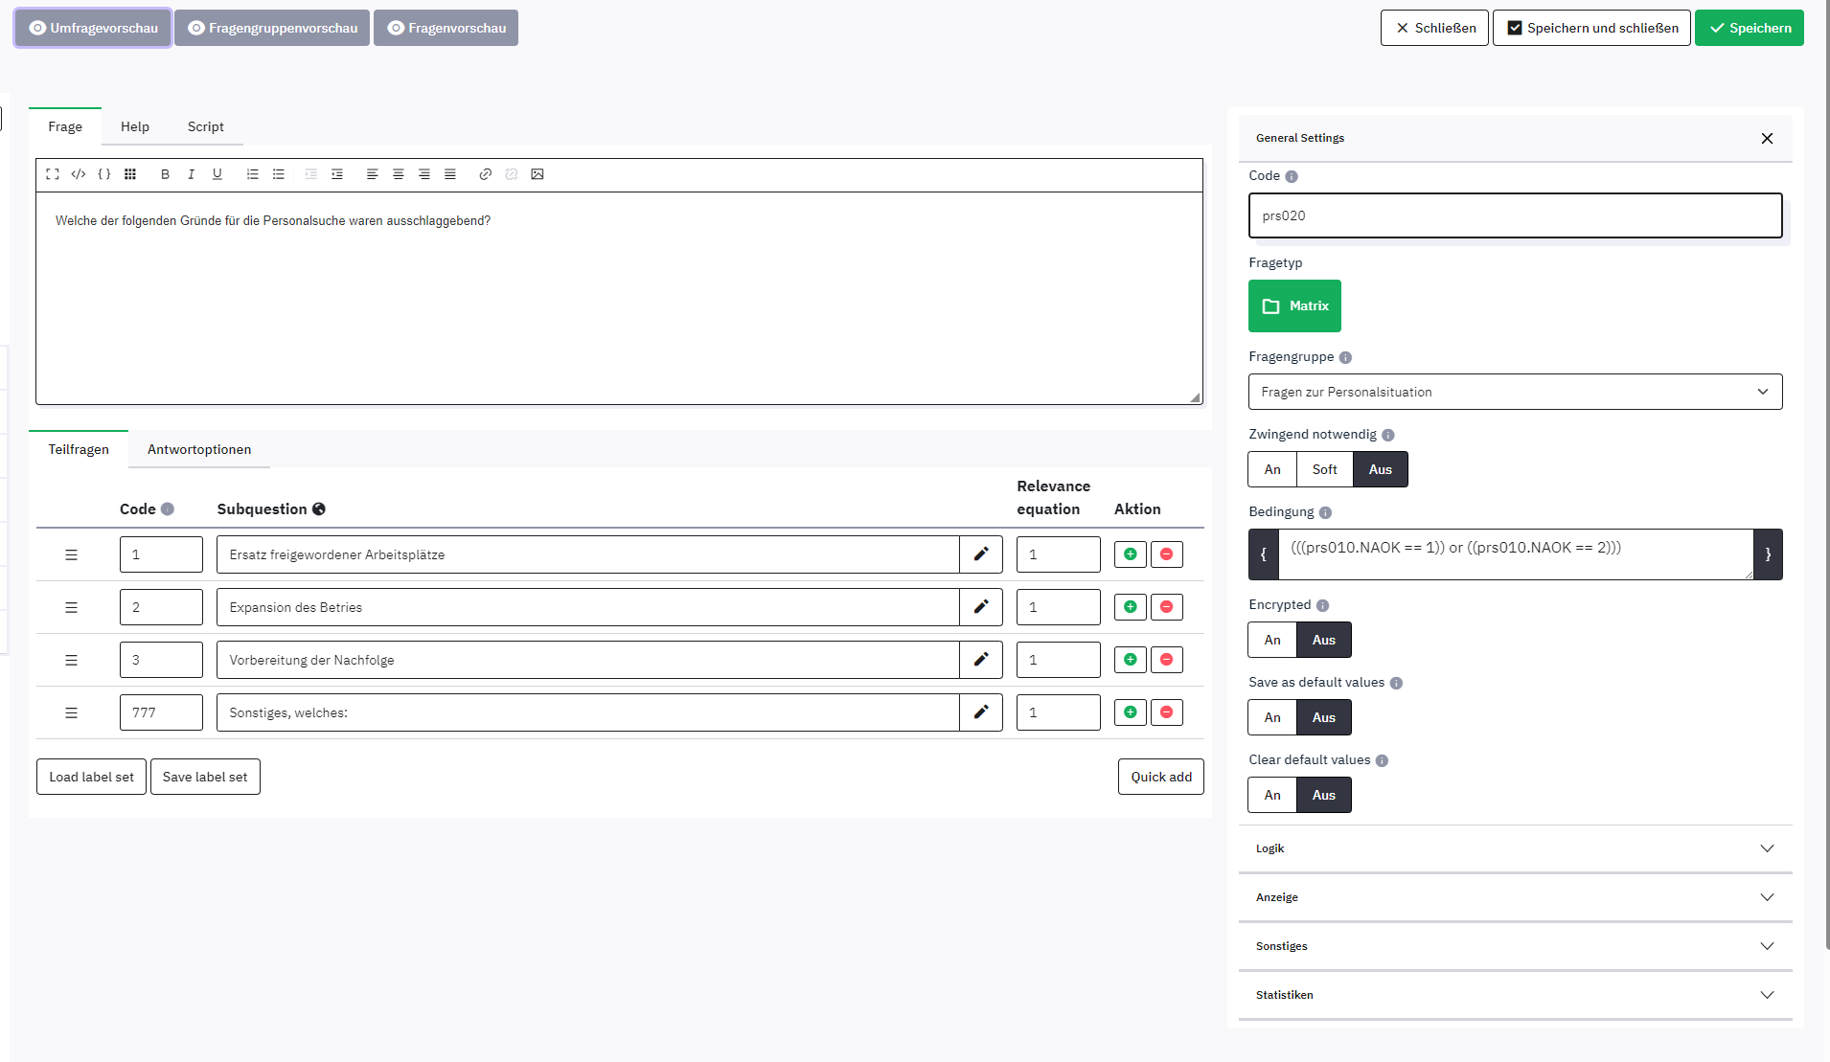
Task: Open the Fragenvorschau preview
Action: click(x=446, y=28)
